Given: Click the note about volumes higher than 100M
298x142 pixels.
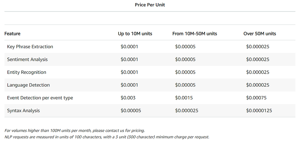Looking at the screenshot, I should pyautogui.click(x=74, y=130).
